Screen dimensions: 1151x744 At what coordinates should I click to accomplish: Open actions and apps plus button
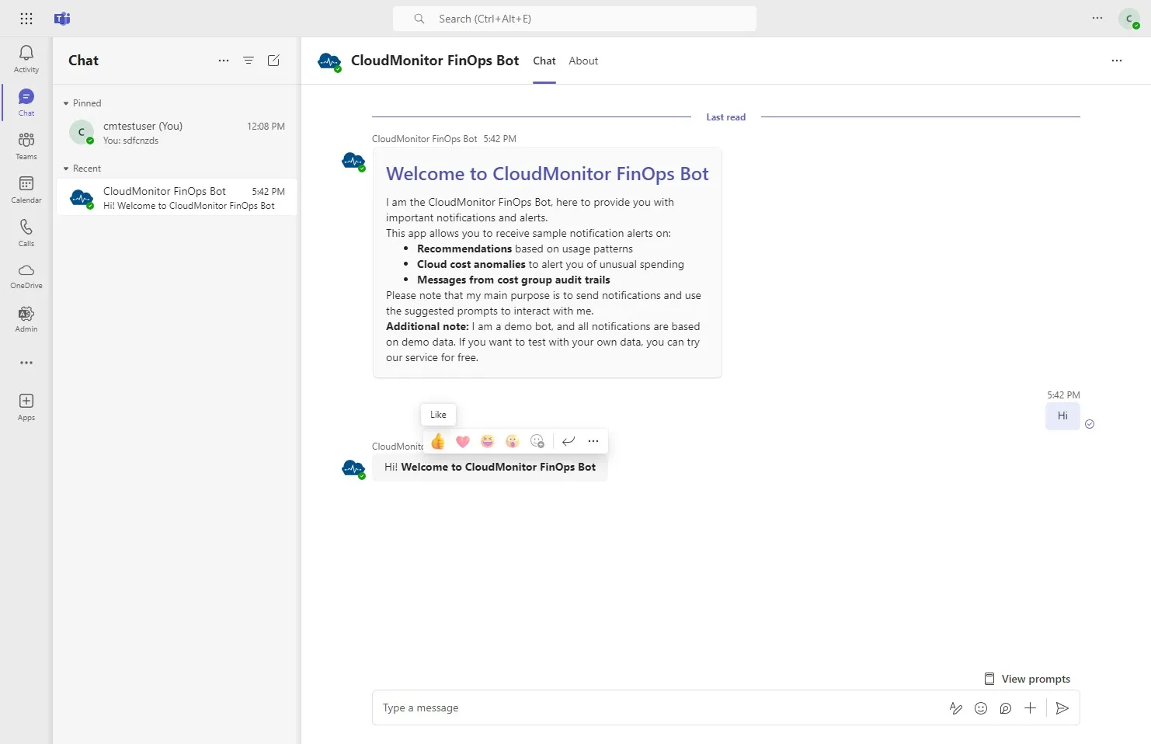[x=1030, y=708]
